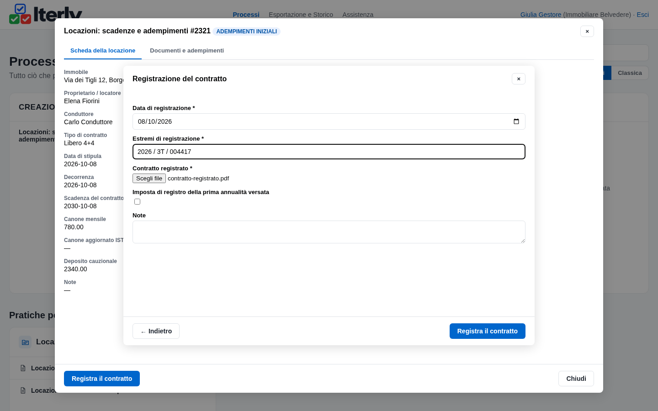
Task: Switch to Scheda della locazione tab
Action: (x=103, y=51)
